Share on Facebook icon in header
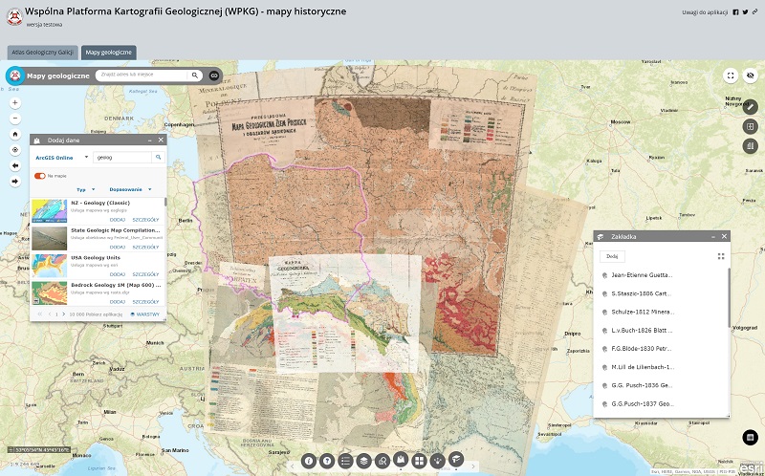Viewport: 765px width, 476px height. (x=735, y=12)
